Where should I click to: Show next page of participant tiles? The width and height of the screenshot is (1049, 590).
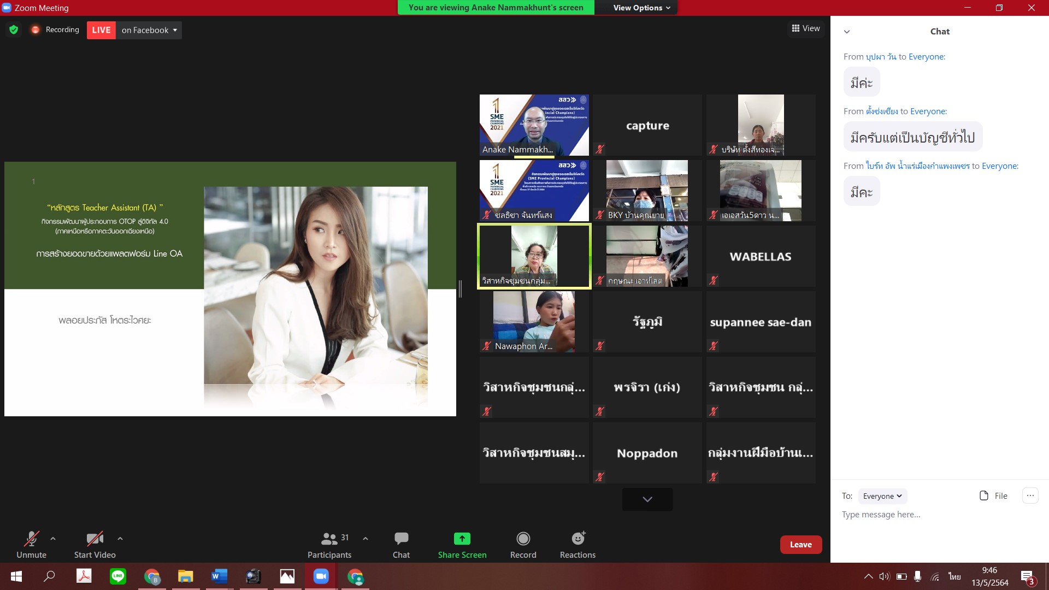pos(647,499)
